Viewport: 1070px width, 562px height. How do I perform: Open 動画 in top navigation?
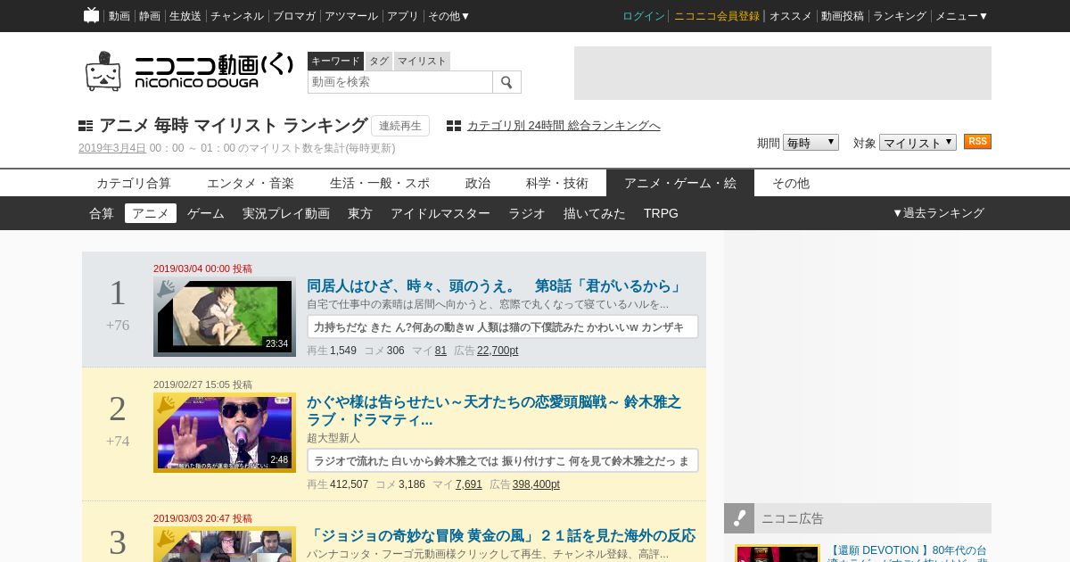[x=119, y=16]
